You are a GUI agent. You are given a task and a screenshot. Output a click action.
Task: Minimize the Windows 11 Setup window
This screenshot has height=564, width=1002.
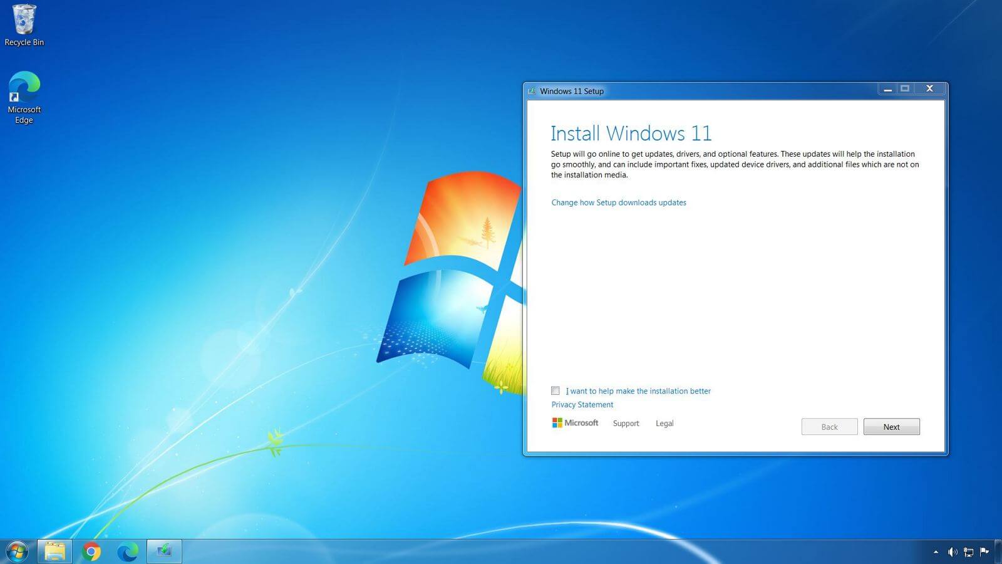pos(887,90)
